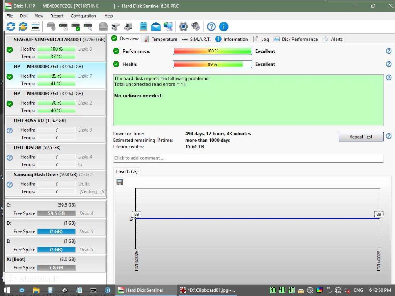Click the Health 89 % bar in Overview
Screen dimensions: 395x296
pos(212,64)
